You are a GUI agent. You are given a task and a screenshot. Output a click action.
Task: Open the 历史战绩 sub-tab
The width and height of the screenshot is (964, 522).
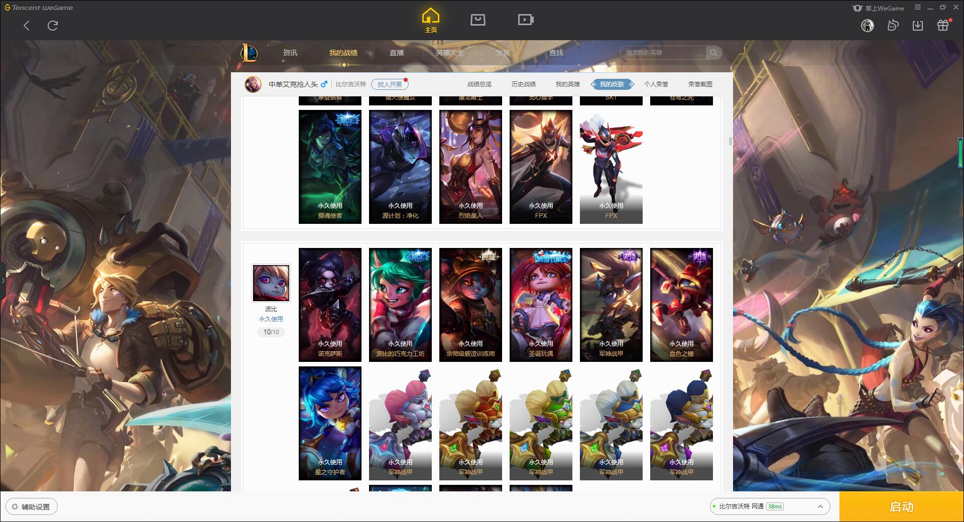point(524,84)
